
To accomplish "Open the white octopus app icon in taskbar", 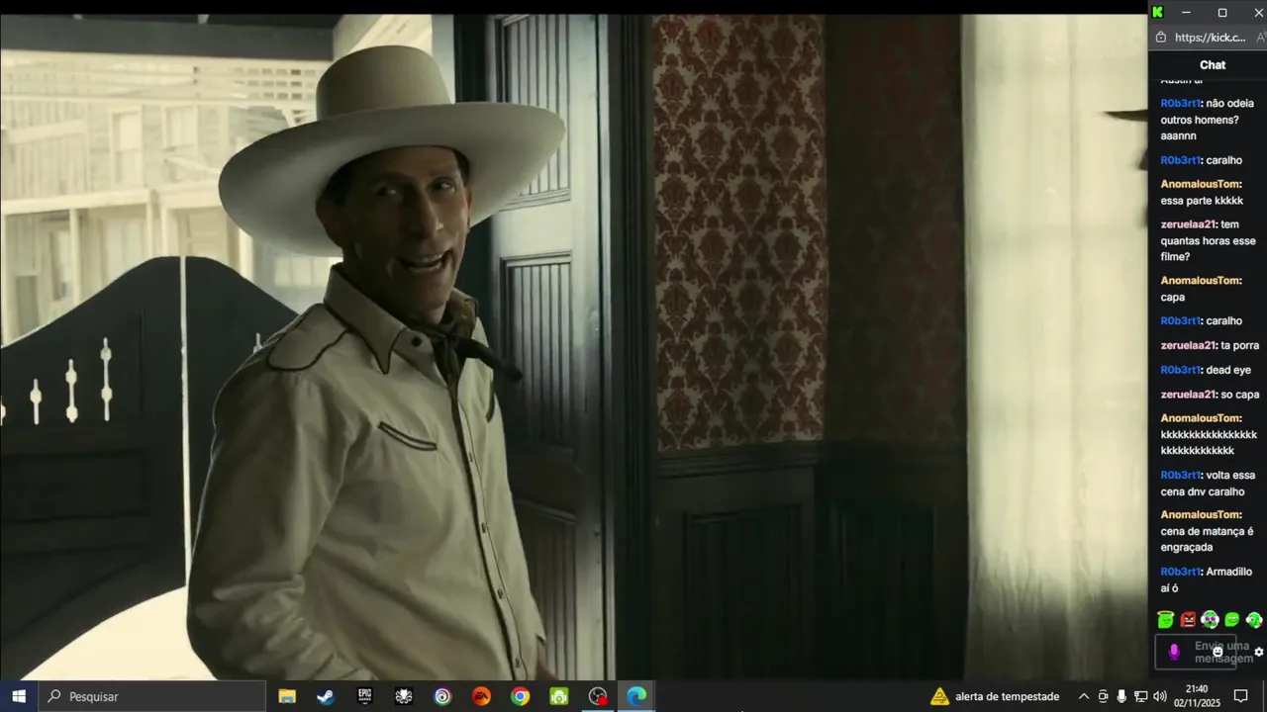I will (404, 696).
